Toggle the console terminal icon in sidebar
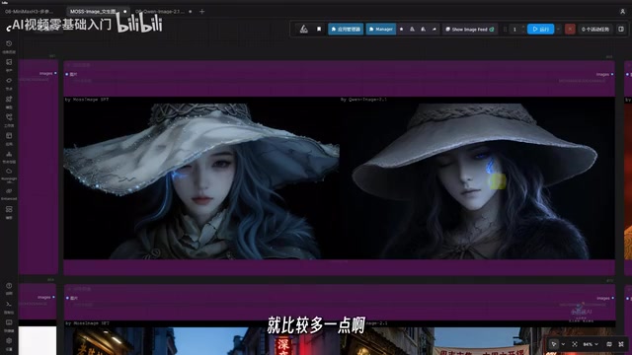Screen dimensions: 632x355 tap(9, 305)
